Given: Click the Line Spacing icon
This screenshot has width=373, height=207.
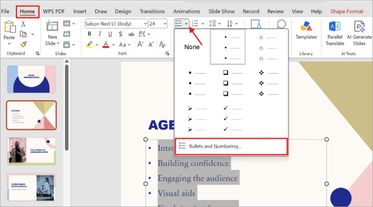Looking at the screenshot, I should 213,23.
